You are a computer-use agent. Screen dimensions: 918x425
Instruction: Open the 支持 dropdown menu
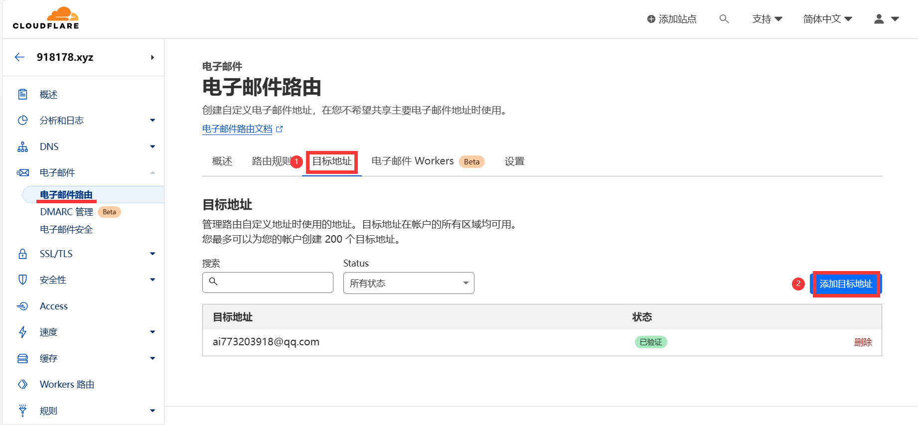(x=767, y=19)
